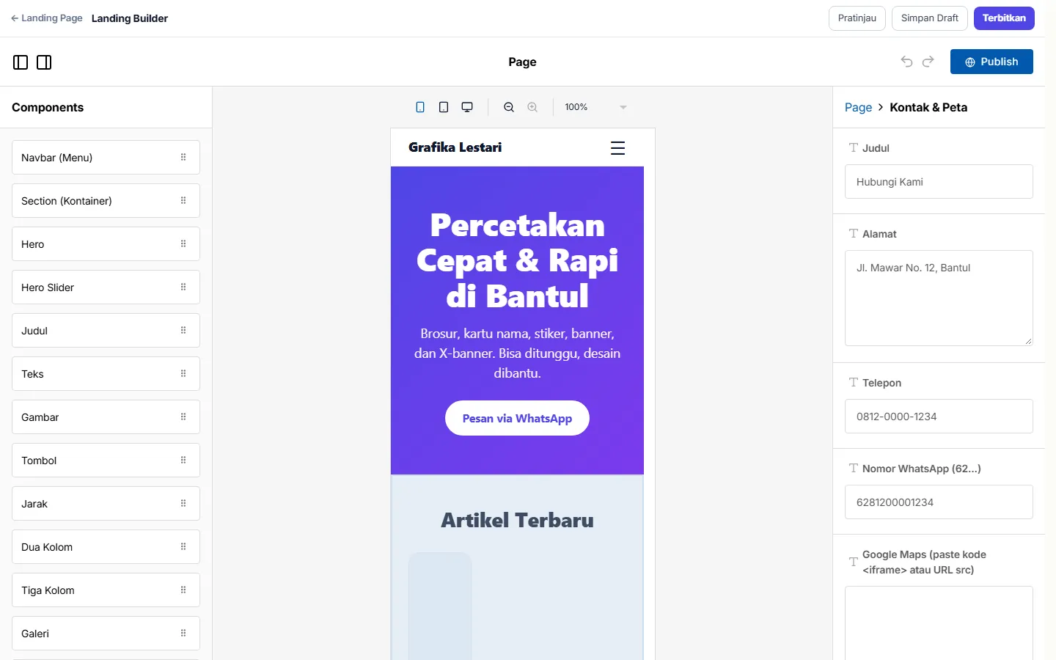
Task: Open the 100% zoom level dropdown
Action: (596, 107)
